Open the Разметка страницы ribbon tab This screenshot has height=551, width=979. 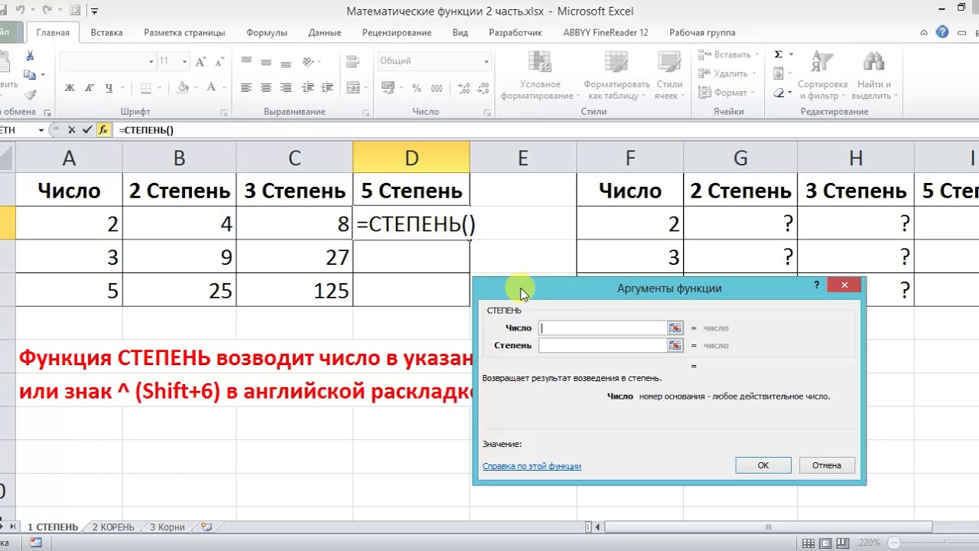(184, 33)
